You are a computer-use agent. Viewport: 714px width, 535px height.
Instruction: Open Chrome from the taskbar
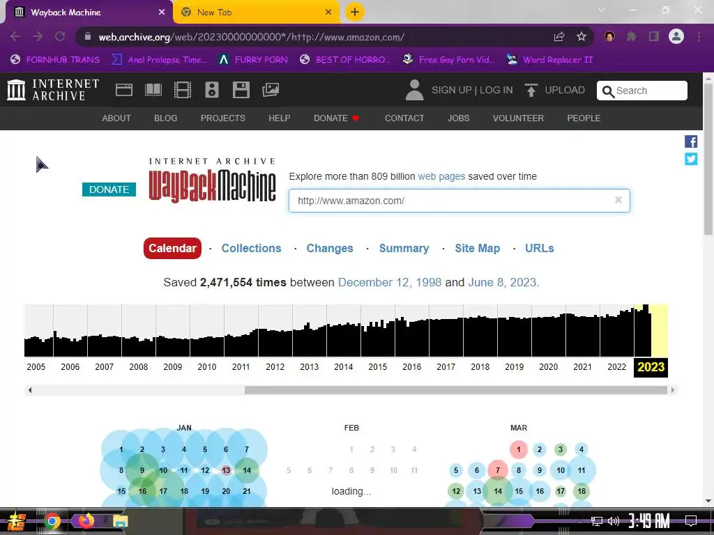52,521
